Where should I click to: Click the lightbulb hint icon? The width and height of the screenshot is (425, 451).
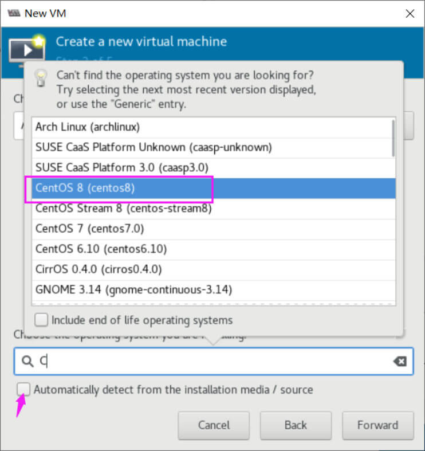pyautogui.click(x=41, y=78)
